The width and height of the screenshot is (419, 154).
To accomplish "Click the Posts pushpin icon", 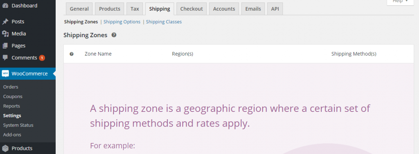I will (x=5, y=22).
